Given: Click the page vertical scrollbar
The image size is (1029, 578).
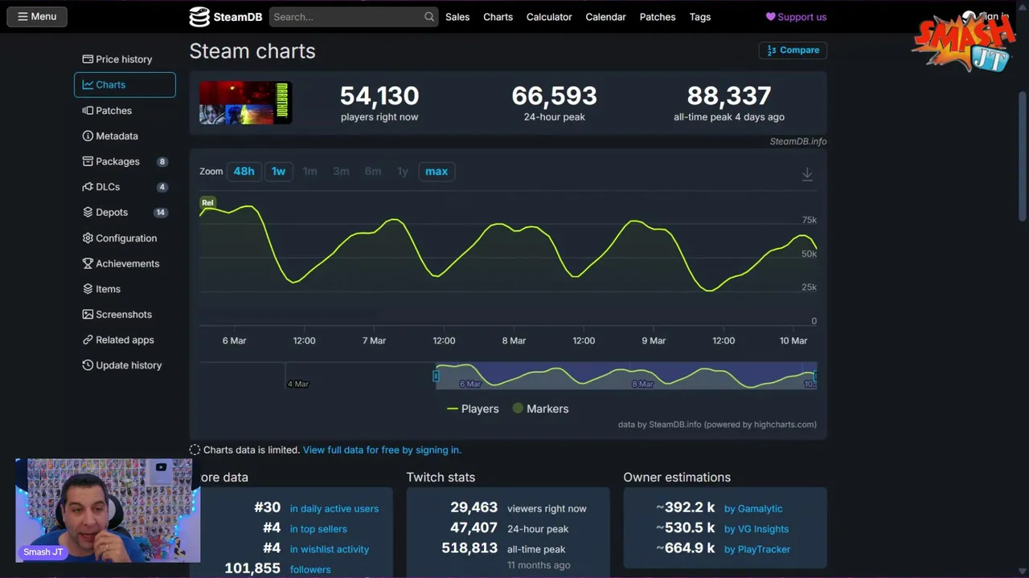Looking at the screenshot, I should point(1023,157).
